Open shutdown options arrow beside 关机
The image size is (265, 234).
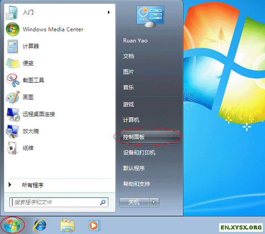click(x=154, y=202)
